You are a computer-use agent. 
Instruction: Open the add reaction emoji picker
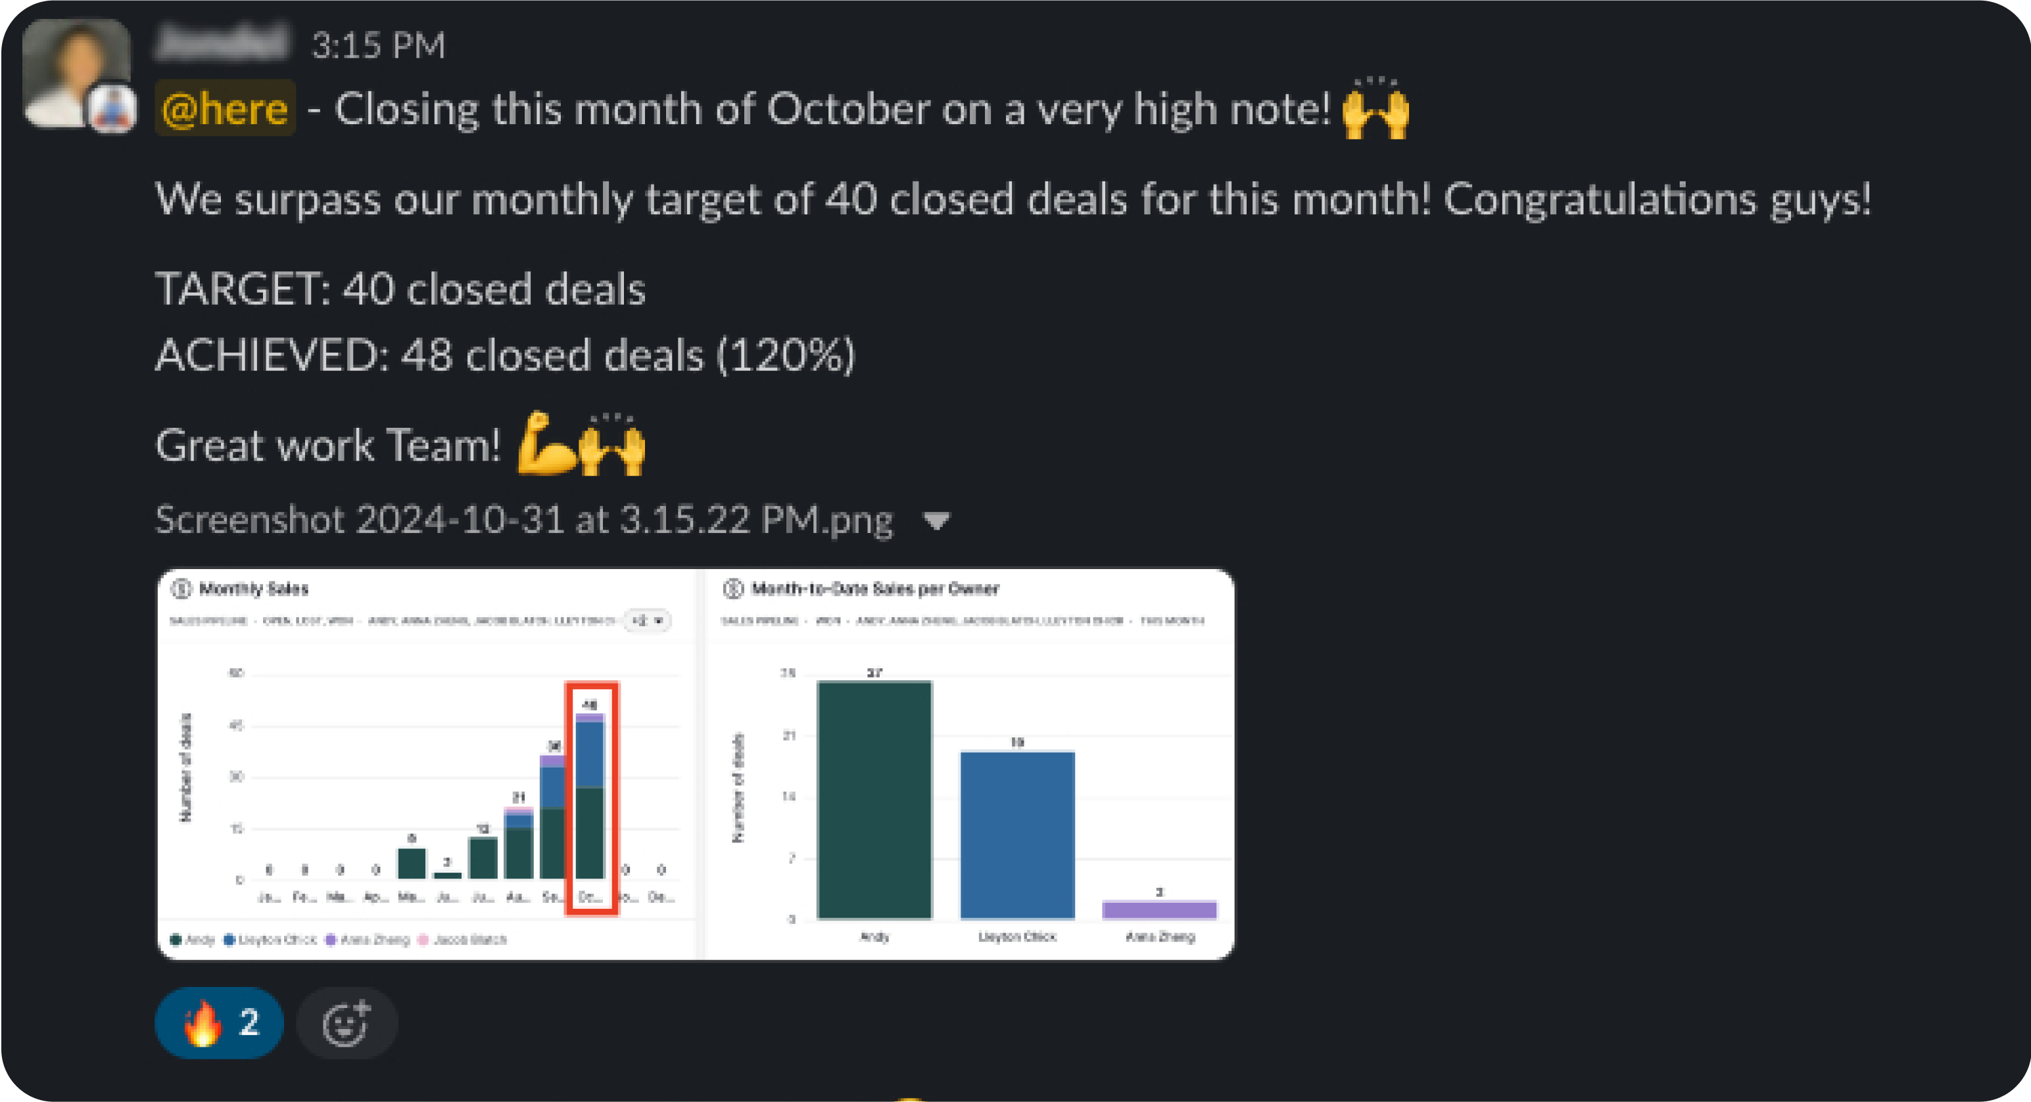(346, 1022)
